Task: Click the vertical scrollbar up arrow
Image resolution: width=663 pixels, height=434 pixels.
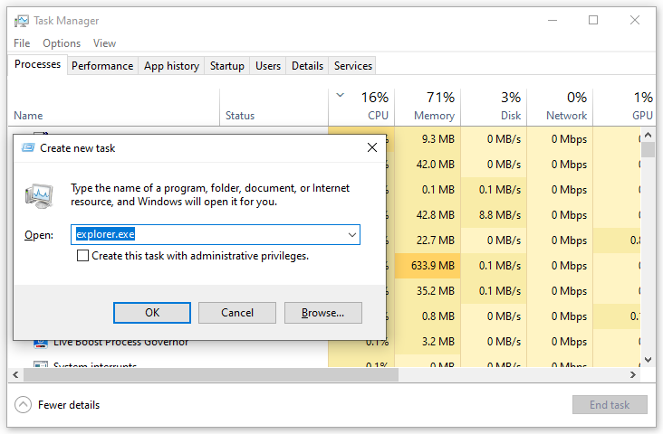Action: [x=648, y=136]
